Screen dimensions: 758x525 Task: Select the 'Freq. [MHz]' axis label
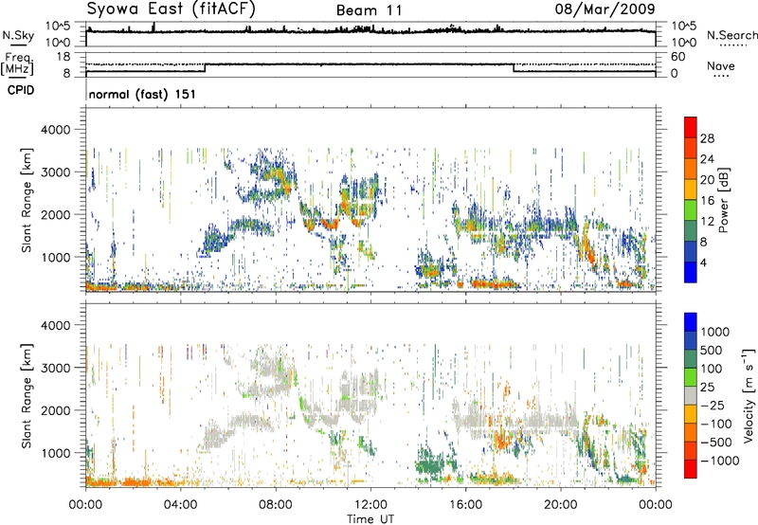pyautogui.click(x=18, y=64)
